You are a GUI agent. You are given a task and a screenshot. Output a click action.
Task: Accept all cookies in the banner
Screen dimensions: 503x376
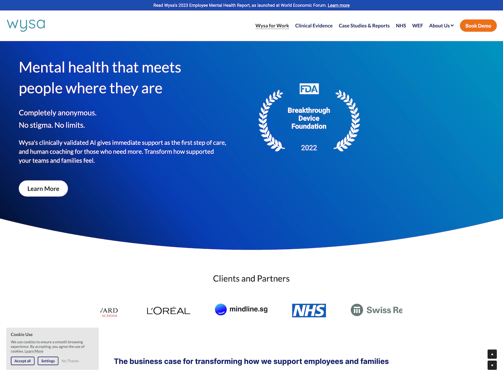click(x=22, y=361)
